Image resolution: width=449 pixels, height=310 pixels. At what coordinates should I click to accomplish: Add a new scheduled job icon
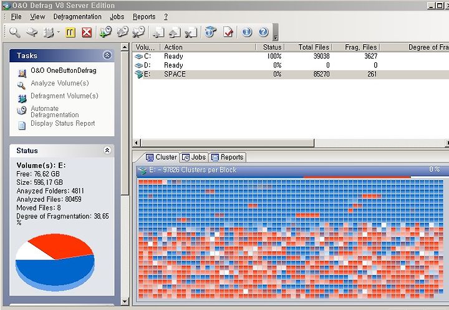point(105,32)
